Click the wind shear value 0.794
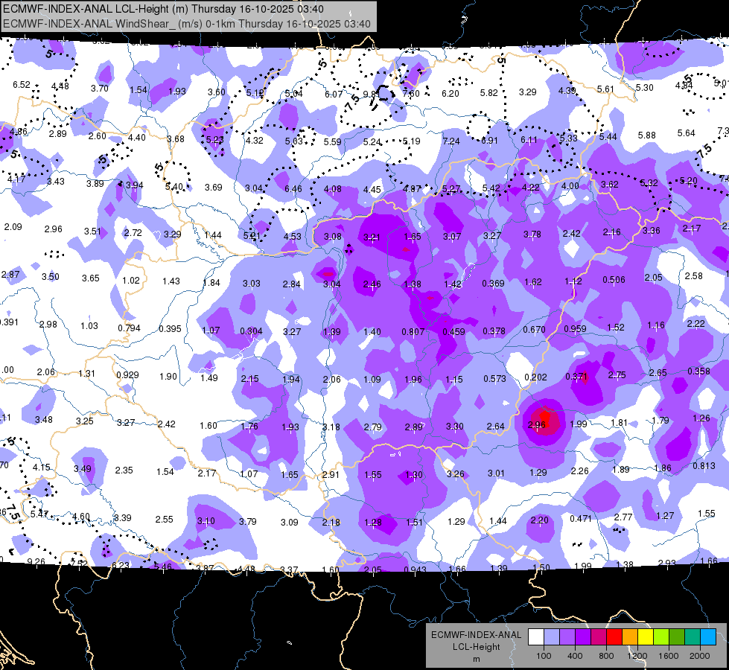 [129, 328]
